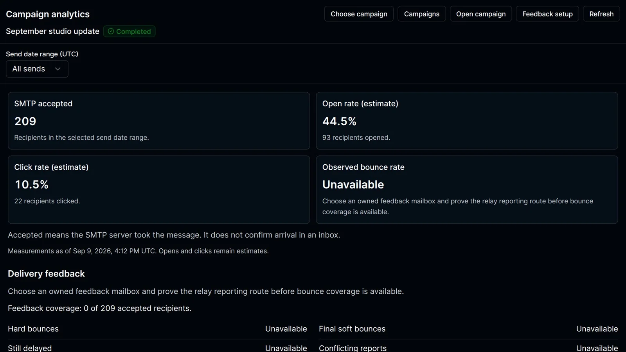
Task: Click the Final soft bounces row label
Action: click(x=352, y=329)
